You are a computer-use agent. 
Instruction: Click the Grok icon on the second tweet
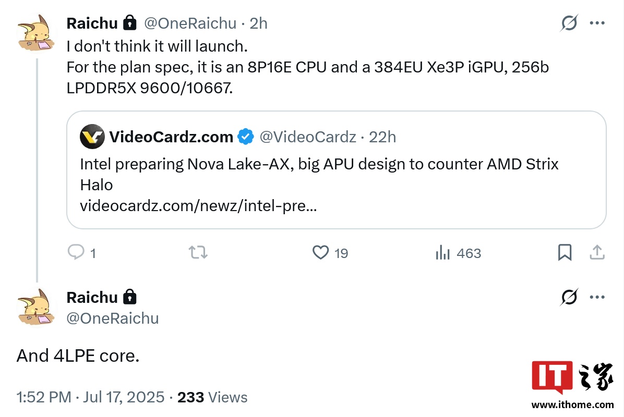tap(569, 297)
